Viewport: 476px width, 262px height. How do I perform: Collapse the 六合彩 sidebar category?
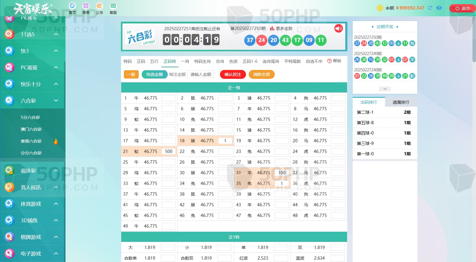56,101
